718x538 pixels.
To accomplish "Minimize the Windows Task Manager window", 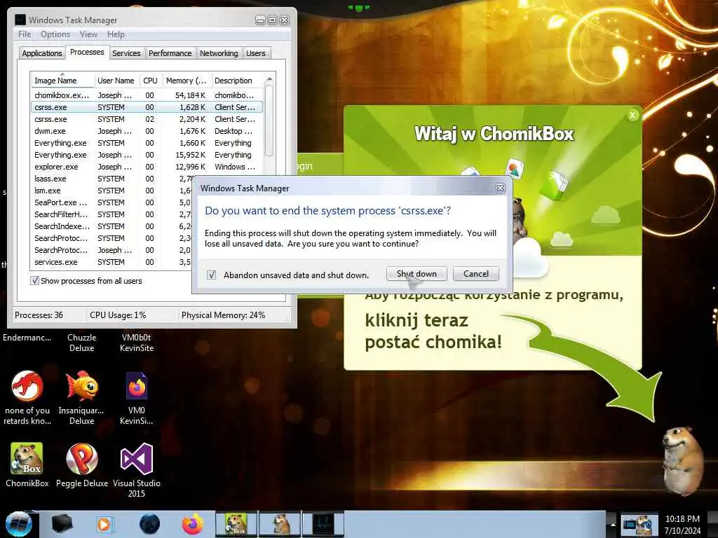I will click(260, 20).
